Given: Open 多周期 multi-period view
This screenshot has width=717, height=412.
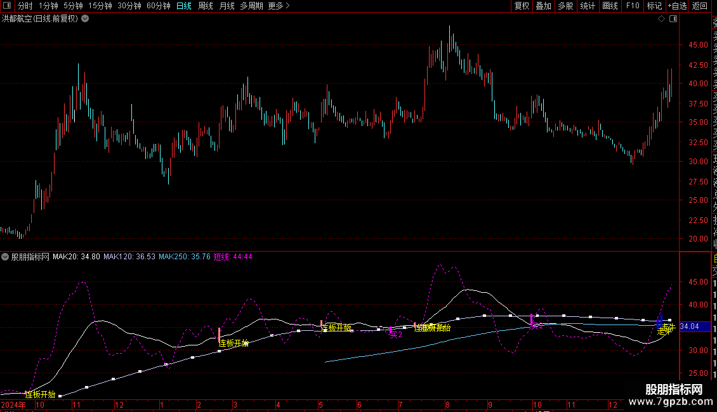Looking at the screenshot, I should 251,6.
